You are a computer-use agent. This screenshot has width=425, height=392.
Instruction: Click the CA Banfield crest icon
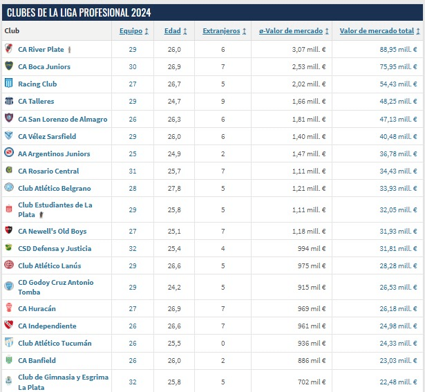point(9,360)
